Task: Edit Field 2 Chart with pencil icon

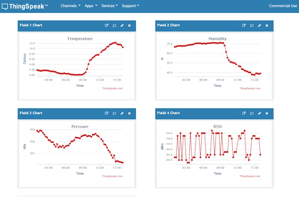Action: tap(259, 25)
